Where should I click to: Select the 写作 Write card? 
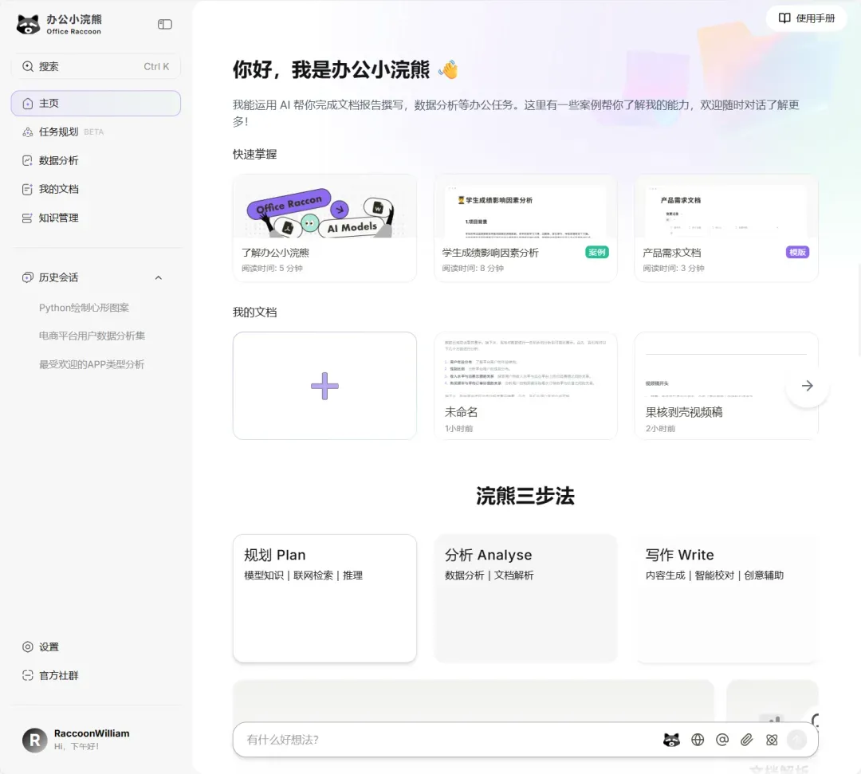726,599
